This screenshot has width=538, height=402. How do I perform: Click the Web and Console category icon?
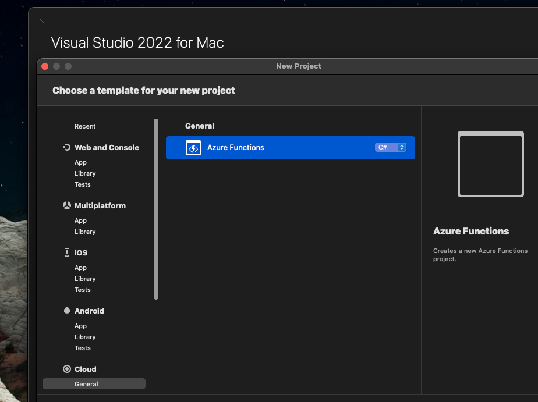66,147
